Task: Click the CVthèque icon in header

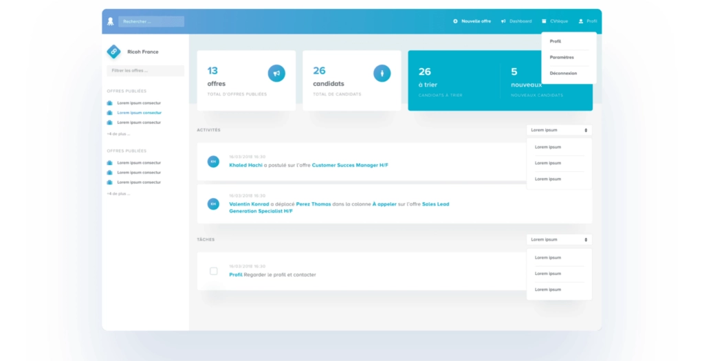Action: [544, 21]
